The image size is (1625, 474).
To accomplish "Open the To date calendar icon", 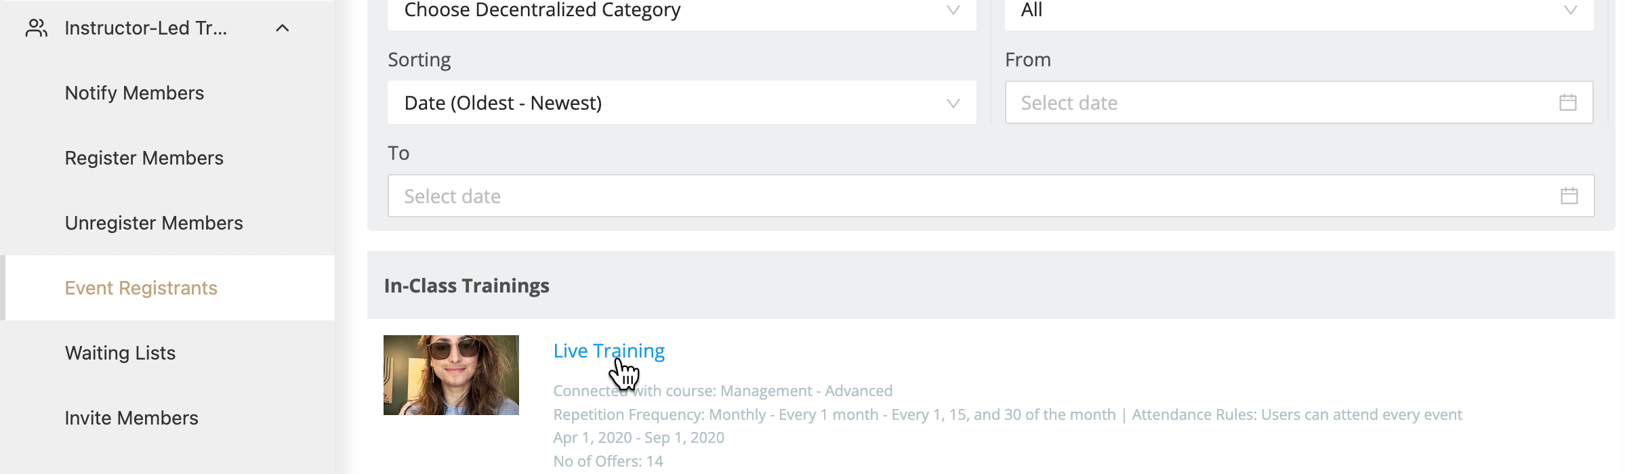I will pos(1569,196).
